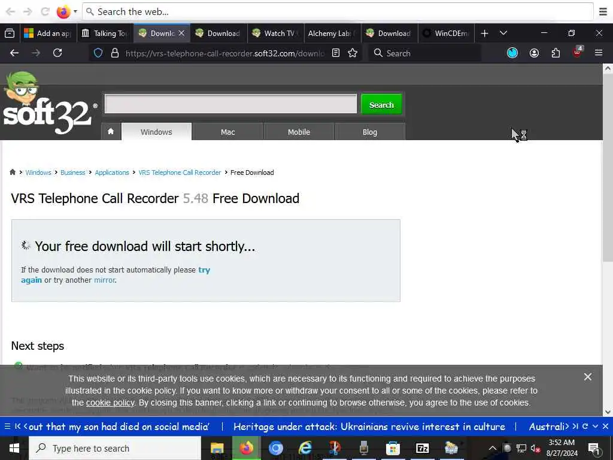
Task: Open Microsoft Store from the taskbar
Action: (393, 448)
